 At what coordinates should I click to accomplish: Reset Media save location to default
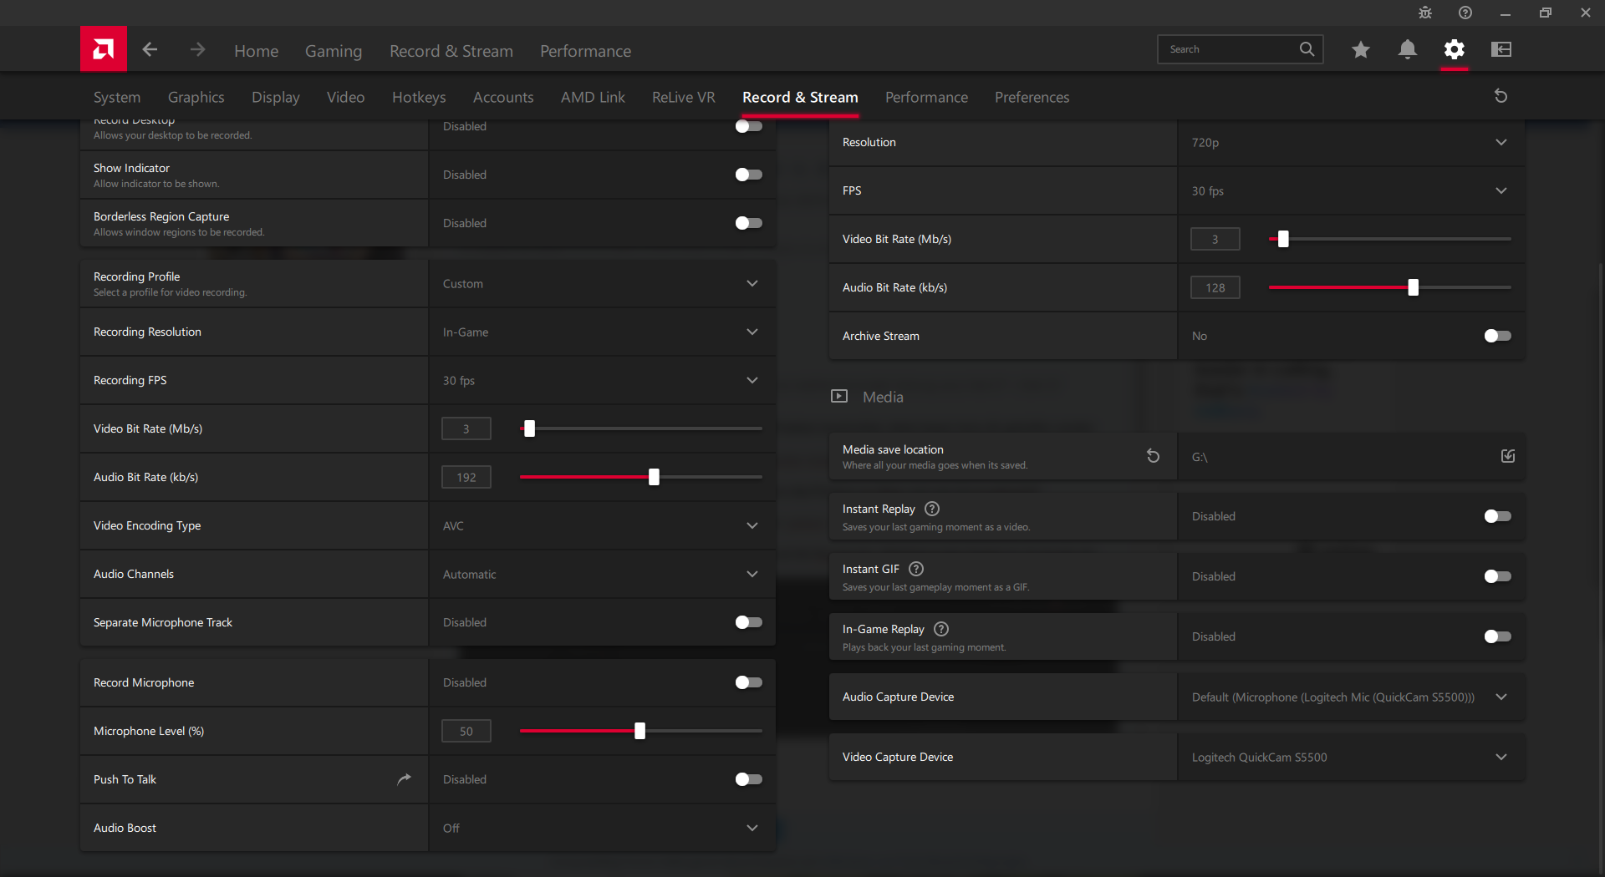(1153, 456)
